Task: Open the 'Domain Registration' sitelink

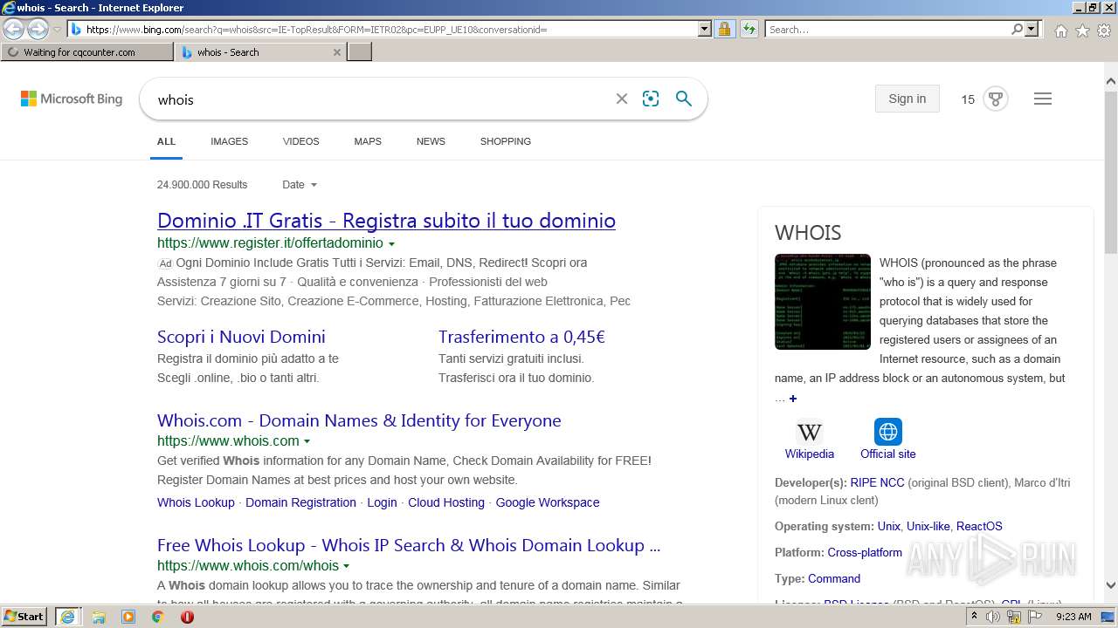Action: coord(300,502)
